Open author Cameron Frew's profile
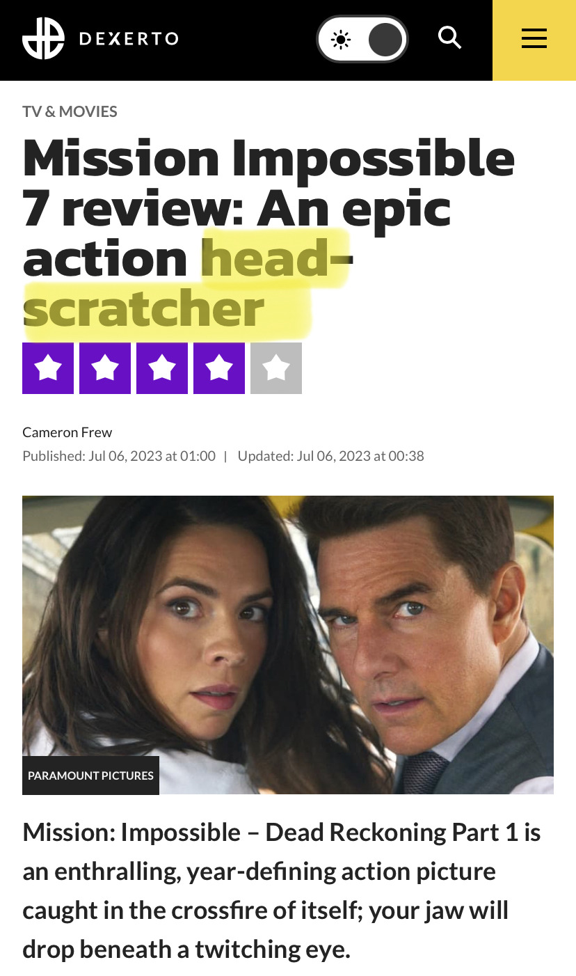Screen dimensions: 576x976 click(67, 432)
